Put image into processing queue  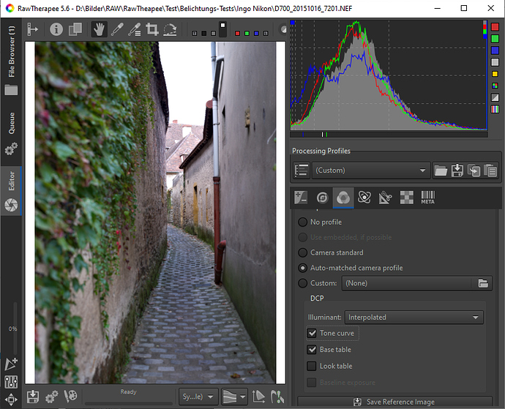pos(51,397)
